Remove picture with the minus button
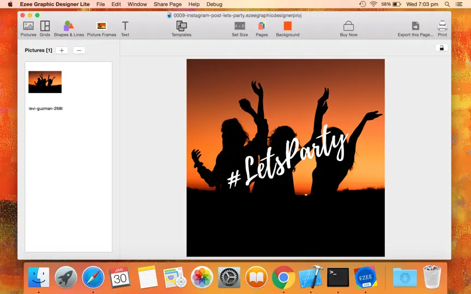 point(79,51)
